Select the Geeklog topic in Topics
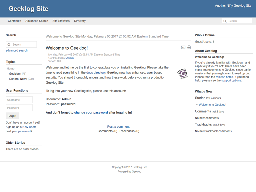This screenshot has width=256, height=192. pos(14,74)
